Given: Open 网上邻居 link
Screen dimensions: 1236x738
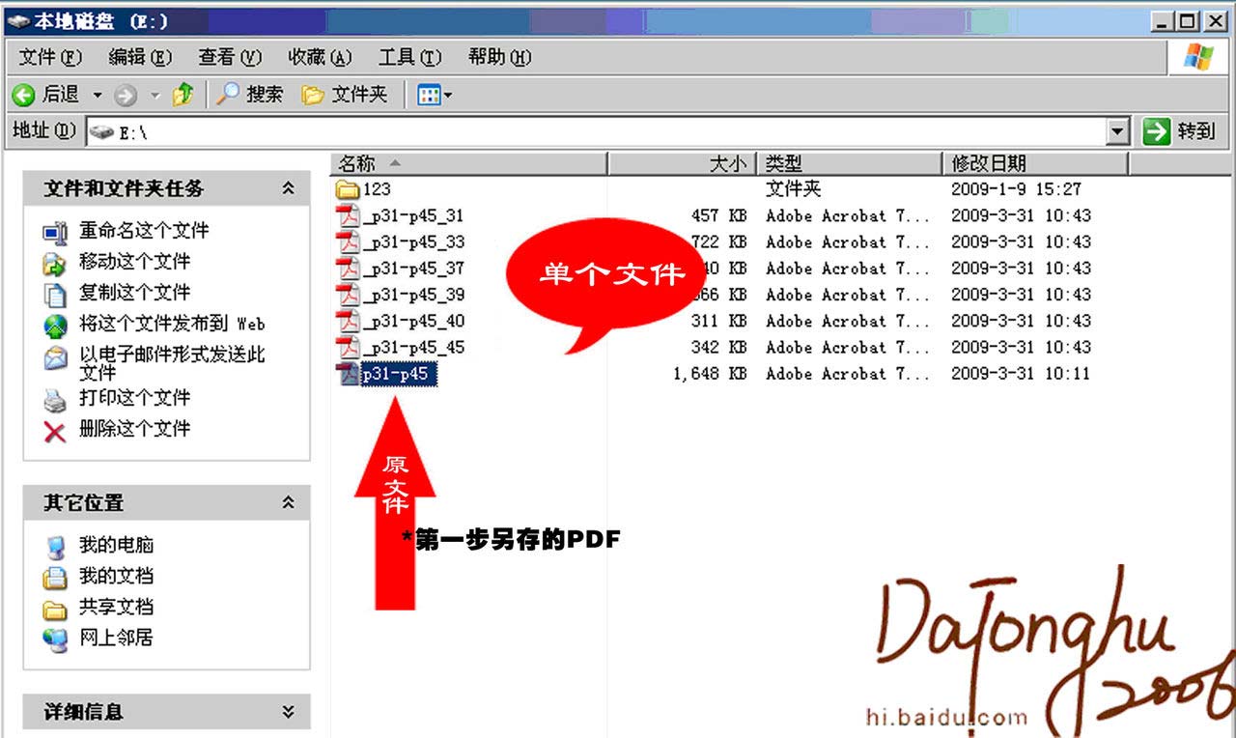Looking at the screenshot, I should tap(116, 639).
